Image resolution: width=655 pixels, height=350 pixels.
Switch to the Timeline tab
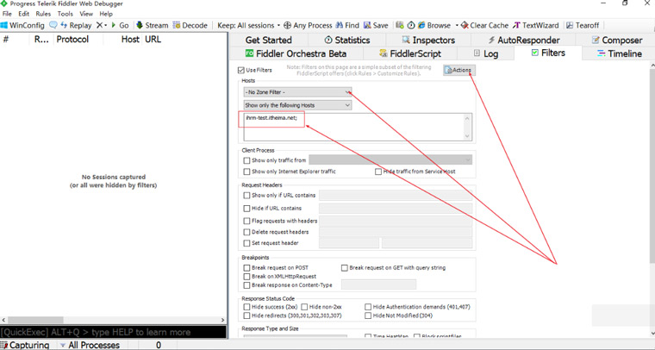coord(619,53)
